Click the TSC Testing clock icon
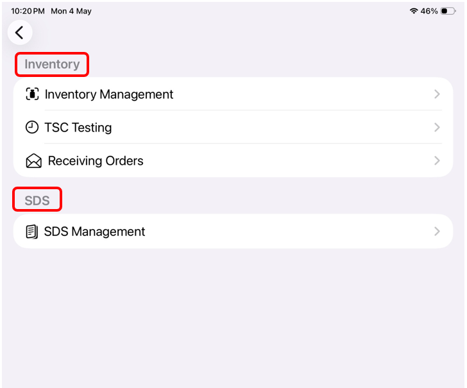 point(32,128)
